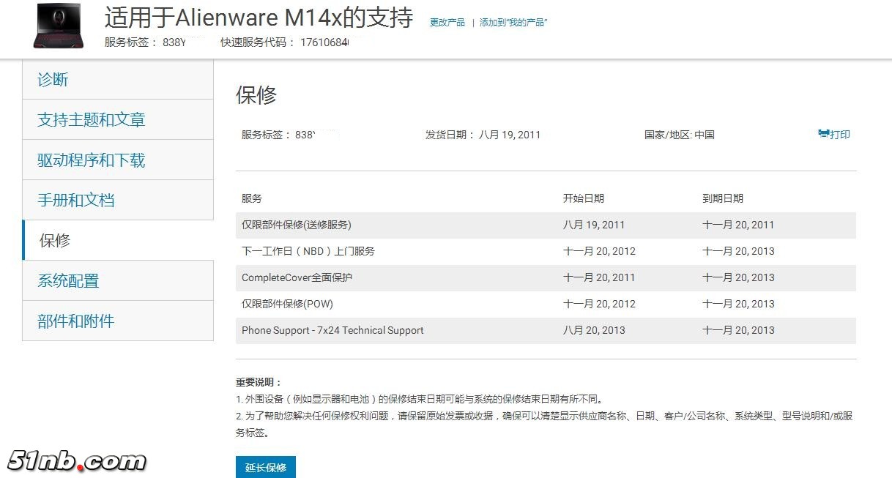Viewport: 892px width, 478px height.
Task: Click the 延长保修 button
Action: tap(266, 467)
